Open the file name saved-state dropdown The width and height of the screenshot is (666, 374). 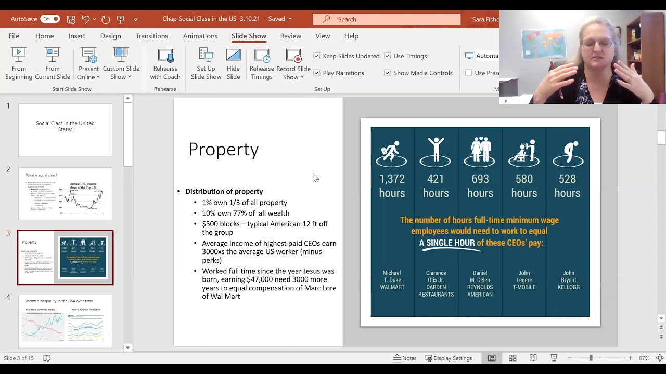[x=290, y=19]
